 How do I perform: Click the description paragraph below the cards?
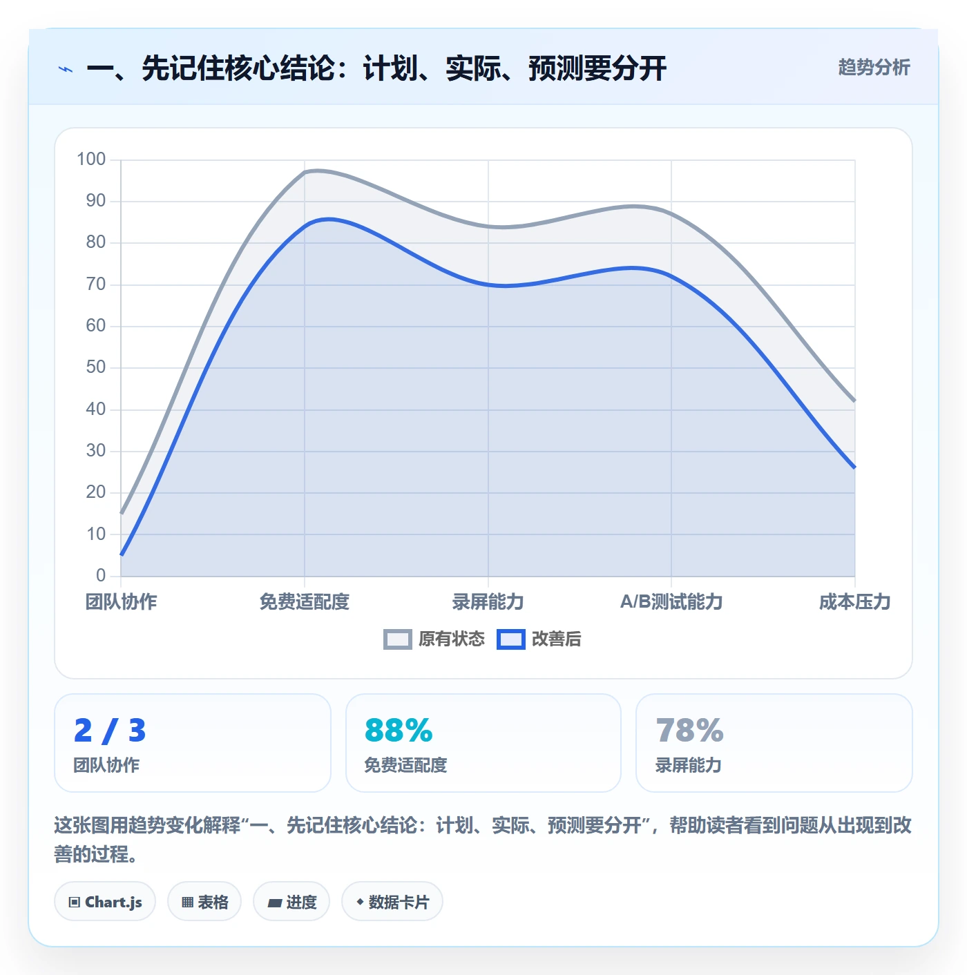pos(483,840)
